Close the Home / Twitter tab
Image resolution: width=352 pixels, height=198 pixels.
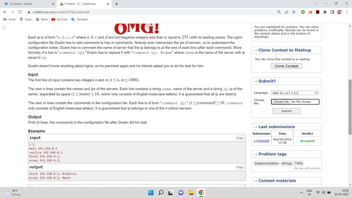pyautogui.click(x=53, y=4)
